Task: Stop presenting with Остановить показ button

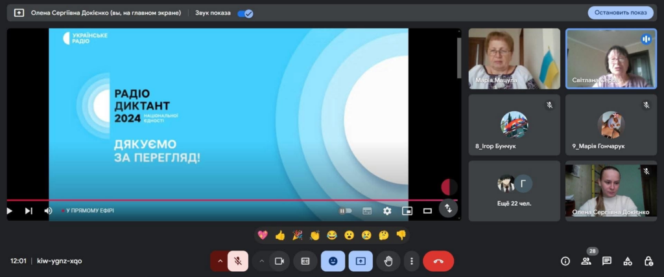Action: [621, 13]
